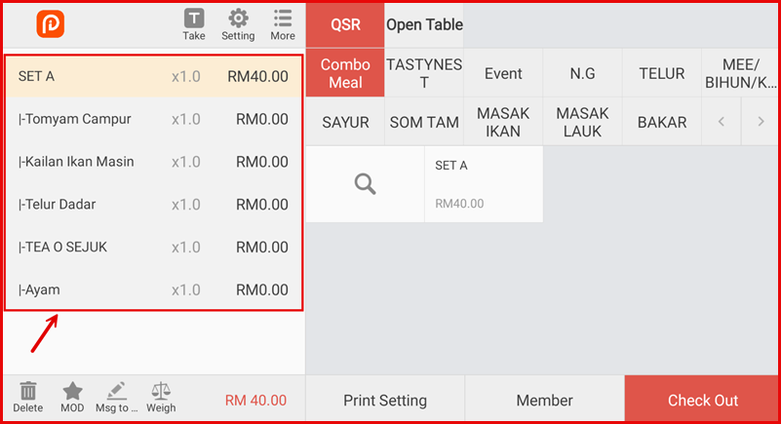Add SET A product tile to order
Viewport: 781px width, 424px height.
coord(484,184)
